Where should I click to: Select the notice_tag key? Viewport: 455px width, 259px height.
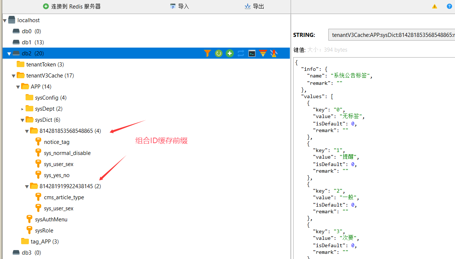56,142
